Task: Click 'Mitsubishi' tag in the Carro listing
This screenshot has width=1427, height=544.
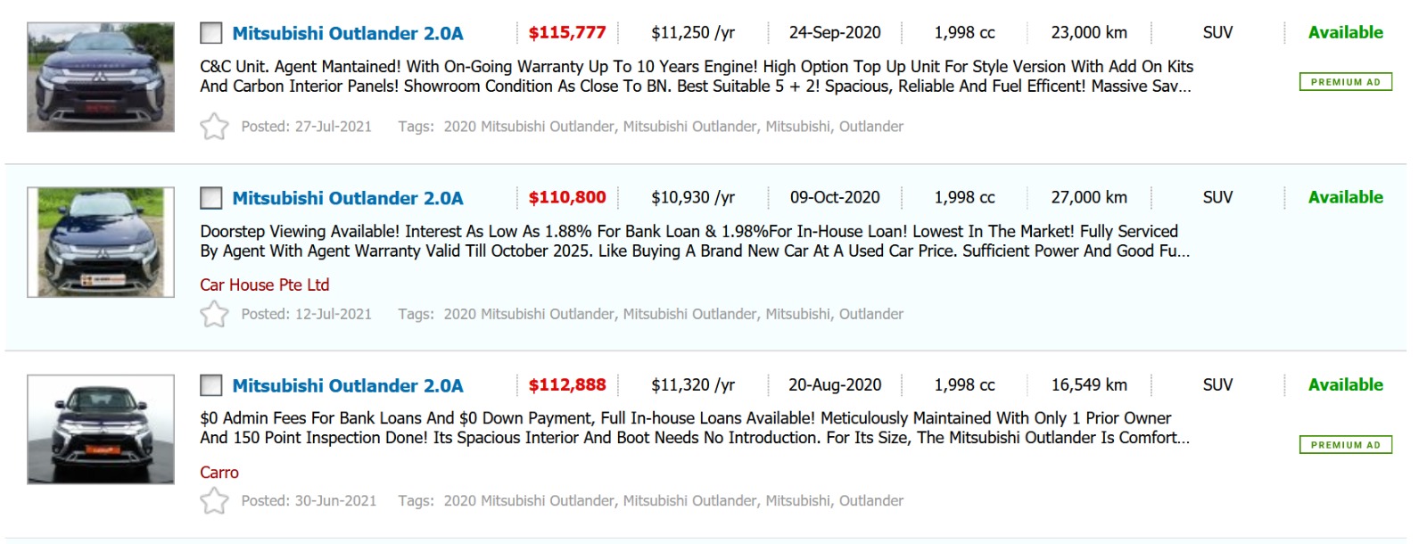Action: [797, 501]
